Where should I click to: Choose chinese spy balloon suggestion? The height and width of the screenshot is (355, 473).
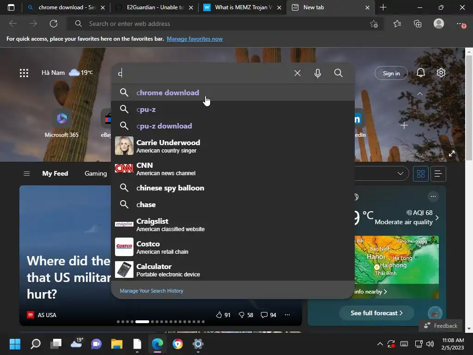click(233, 188)
